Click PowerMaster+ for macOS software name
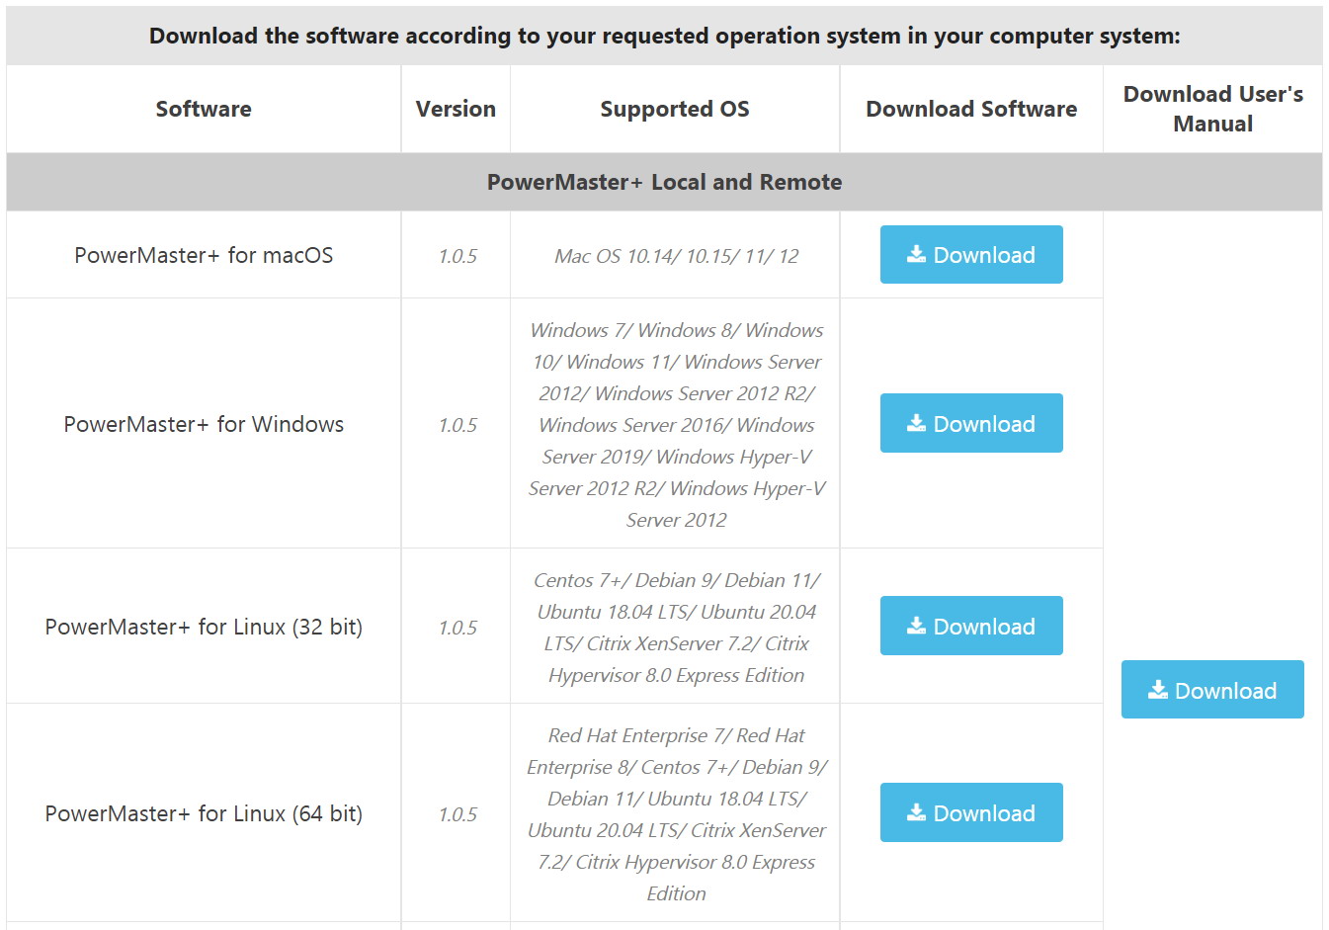 pyautogui.click(x=204, y=255)
